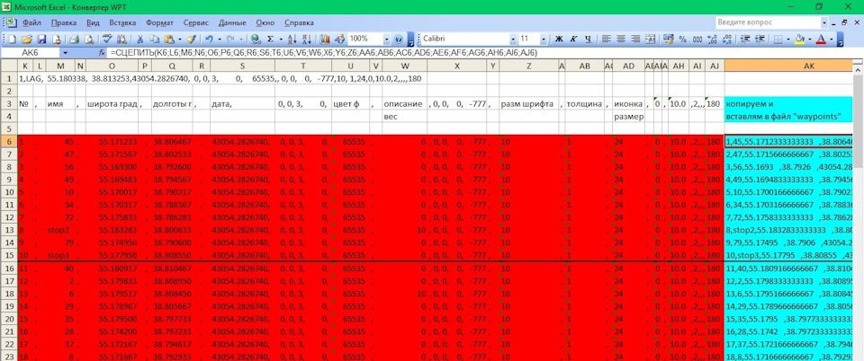Align text right in the cell
Screen dimensions: 864x361
click(x=635, y=39)
